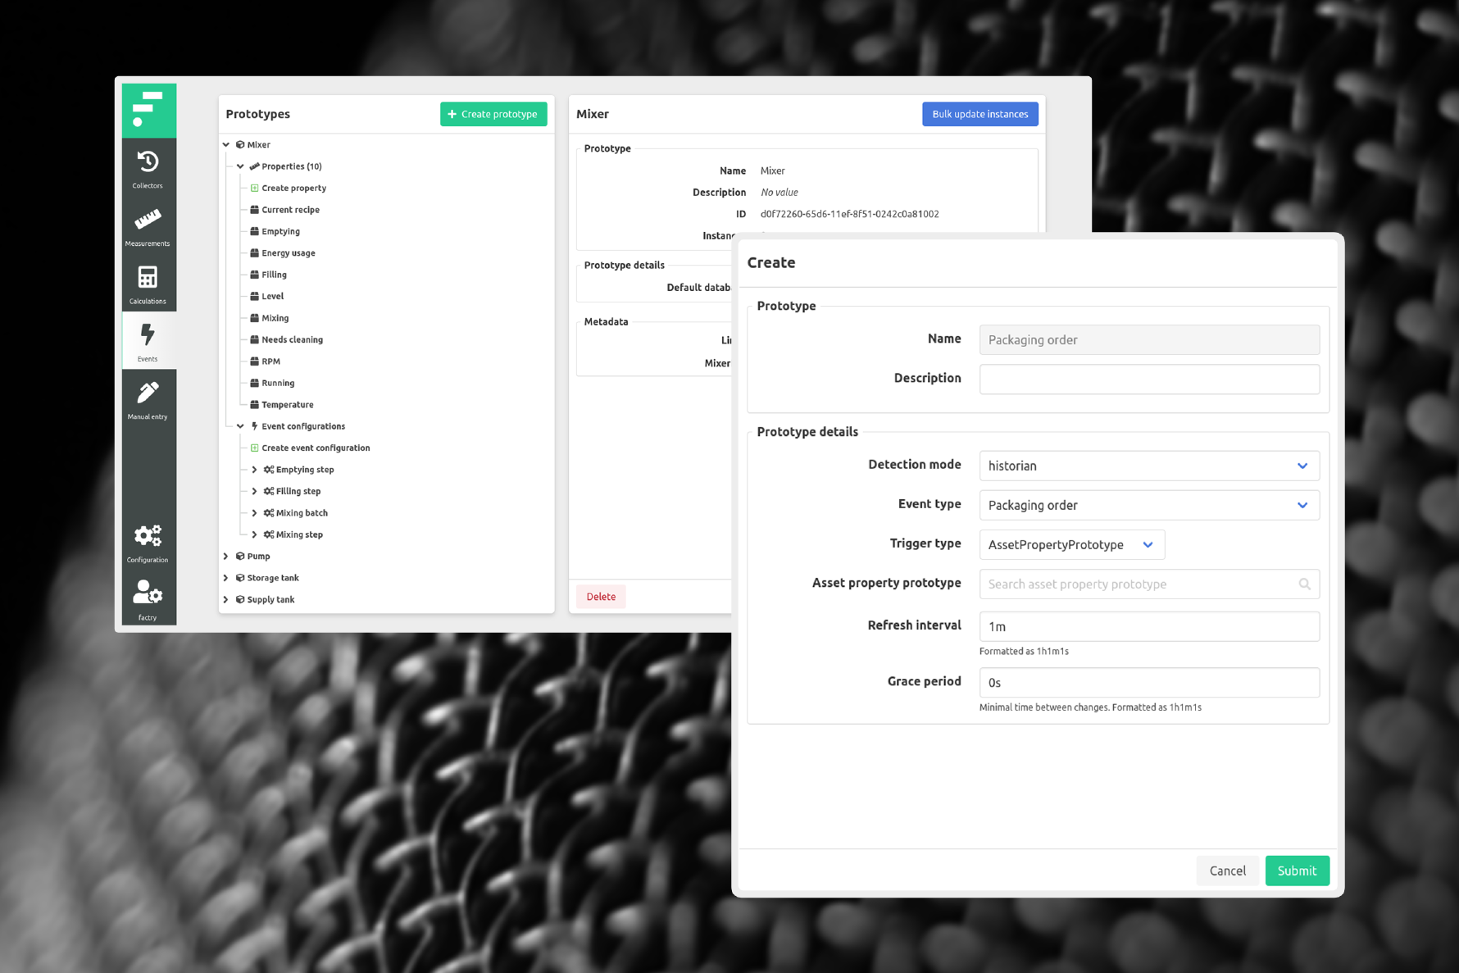
Task: Open the Detection mode dropdown
Action: (1149, 466)
